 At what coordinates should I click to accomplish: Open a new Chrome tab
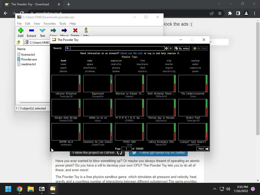[69, 4]
